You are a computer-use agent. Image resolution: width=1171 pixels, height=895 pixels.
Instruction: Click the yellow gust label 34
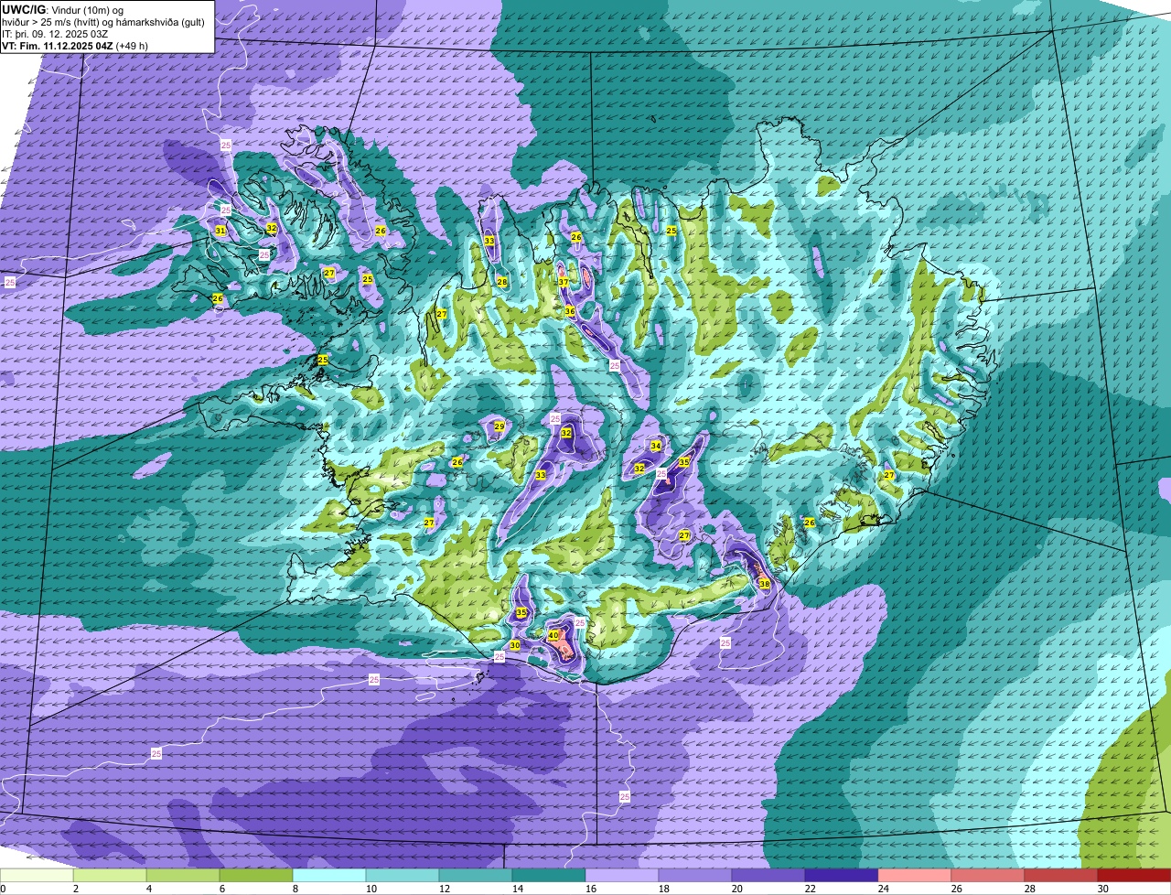(x=656, y=446)
